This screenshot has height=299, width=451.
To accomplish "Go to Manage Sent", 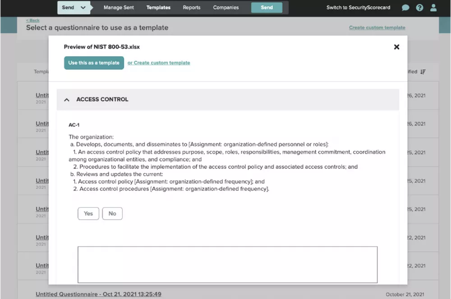I will click(119, 8).
